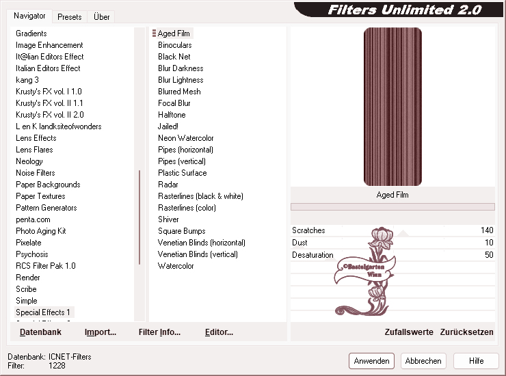Select the Blur Lightness filter

(x=181, y=80)
